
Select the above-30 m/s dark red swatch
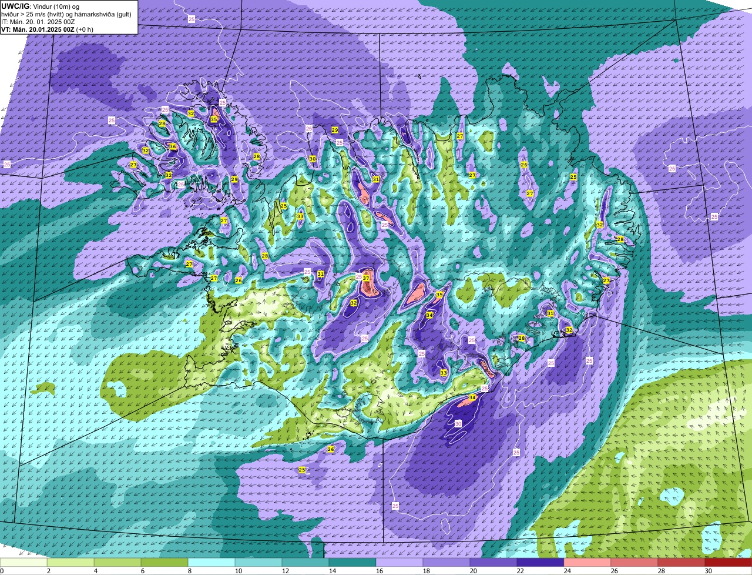pos(728,563)
